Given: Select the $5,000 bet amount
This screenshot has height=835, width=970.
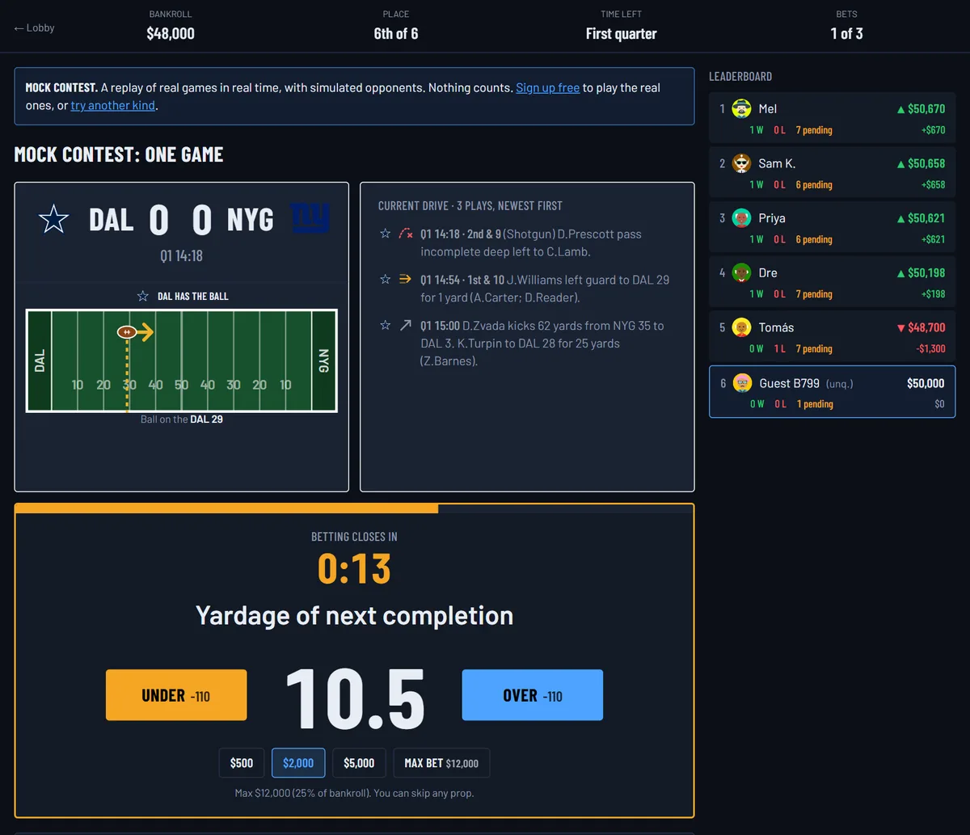Looking at the screenshot, I should pyautogui.click(x=359, y=763).
